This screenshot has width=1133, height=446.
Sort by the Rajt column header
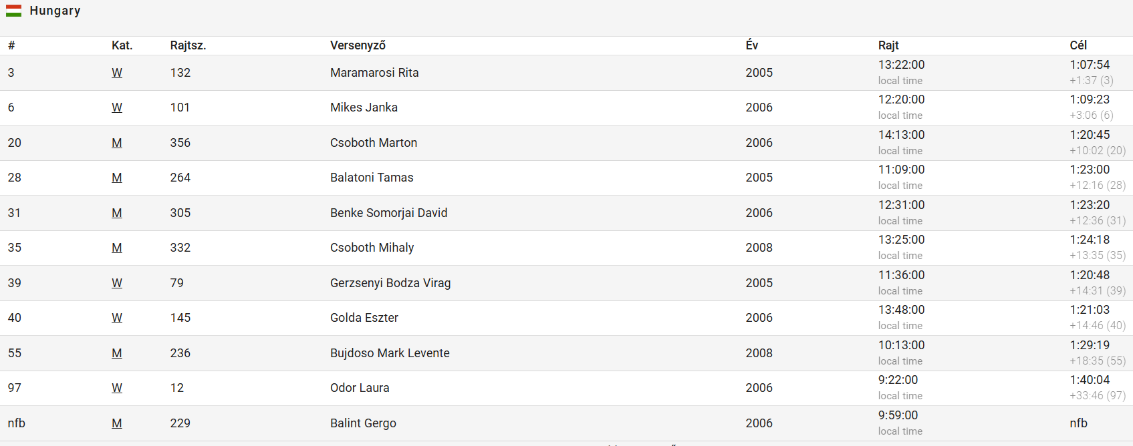(x=888, y=45)
